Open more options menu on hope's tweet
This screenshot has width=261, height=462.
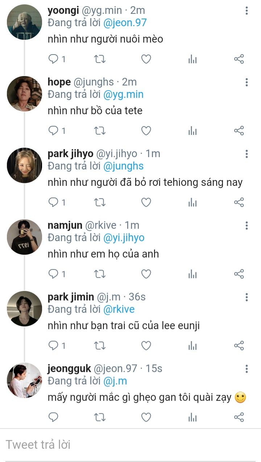pyautogui.click(x=246, y=82)
